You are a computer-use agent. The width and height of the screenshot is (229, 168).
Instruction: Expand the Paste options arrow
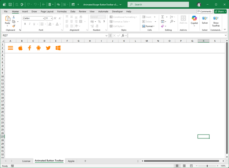(8, 26)
